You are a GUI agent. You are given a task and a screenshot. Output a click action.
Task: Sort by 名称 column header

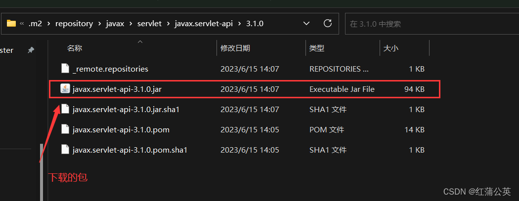(75, 48)
